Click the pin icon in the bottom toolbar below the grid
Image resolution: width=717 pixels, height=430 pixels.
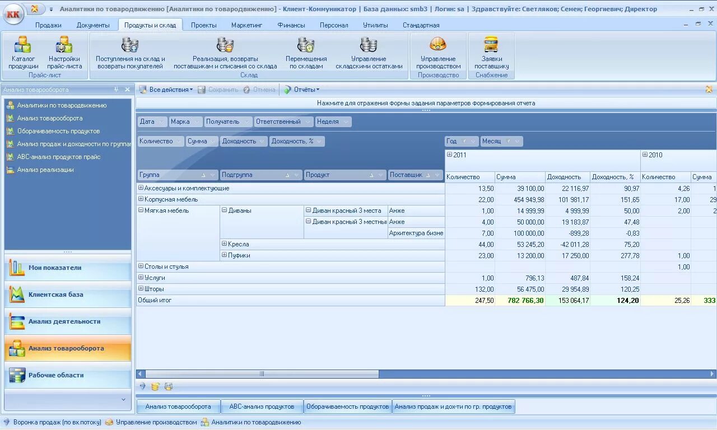point(142,386)
